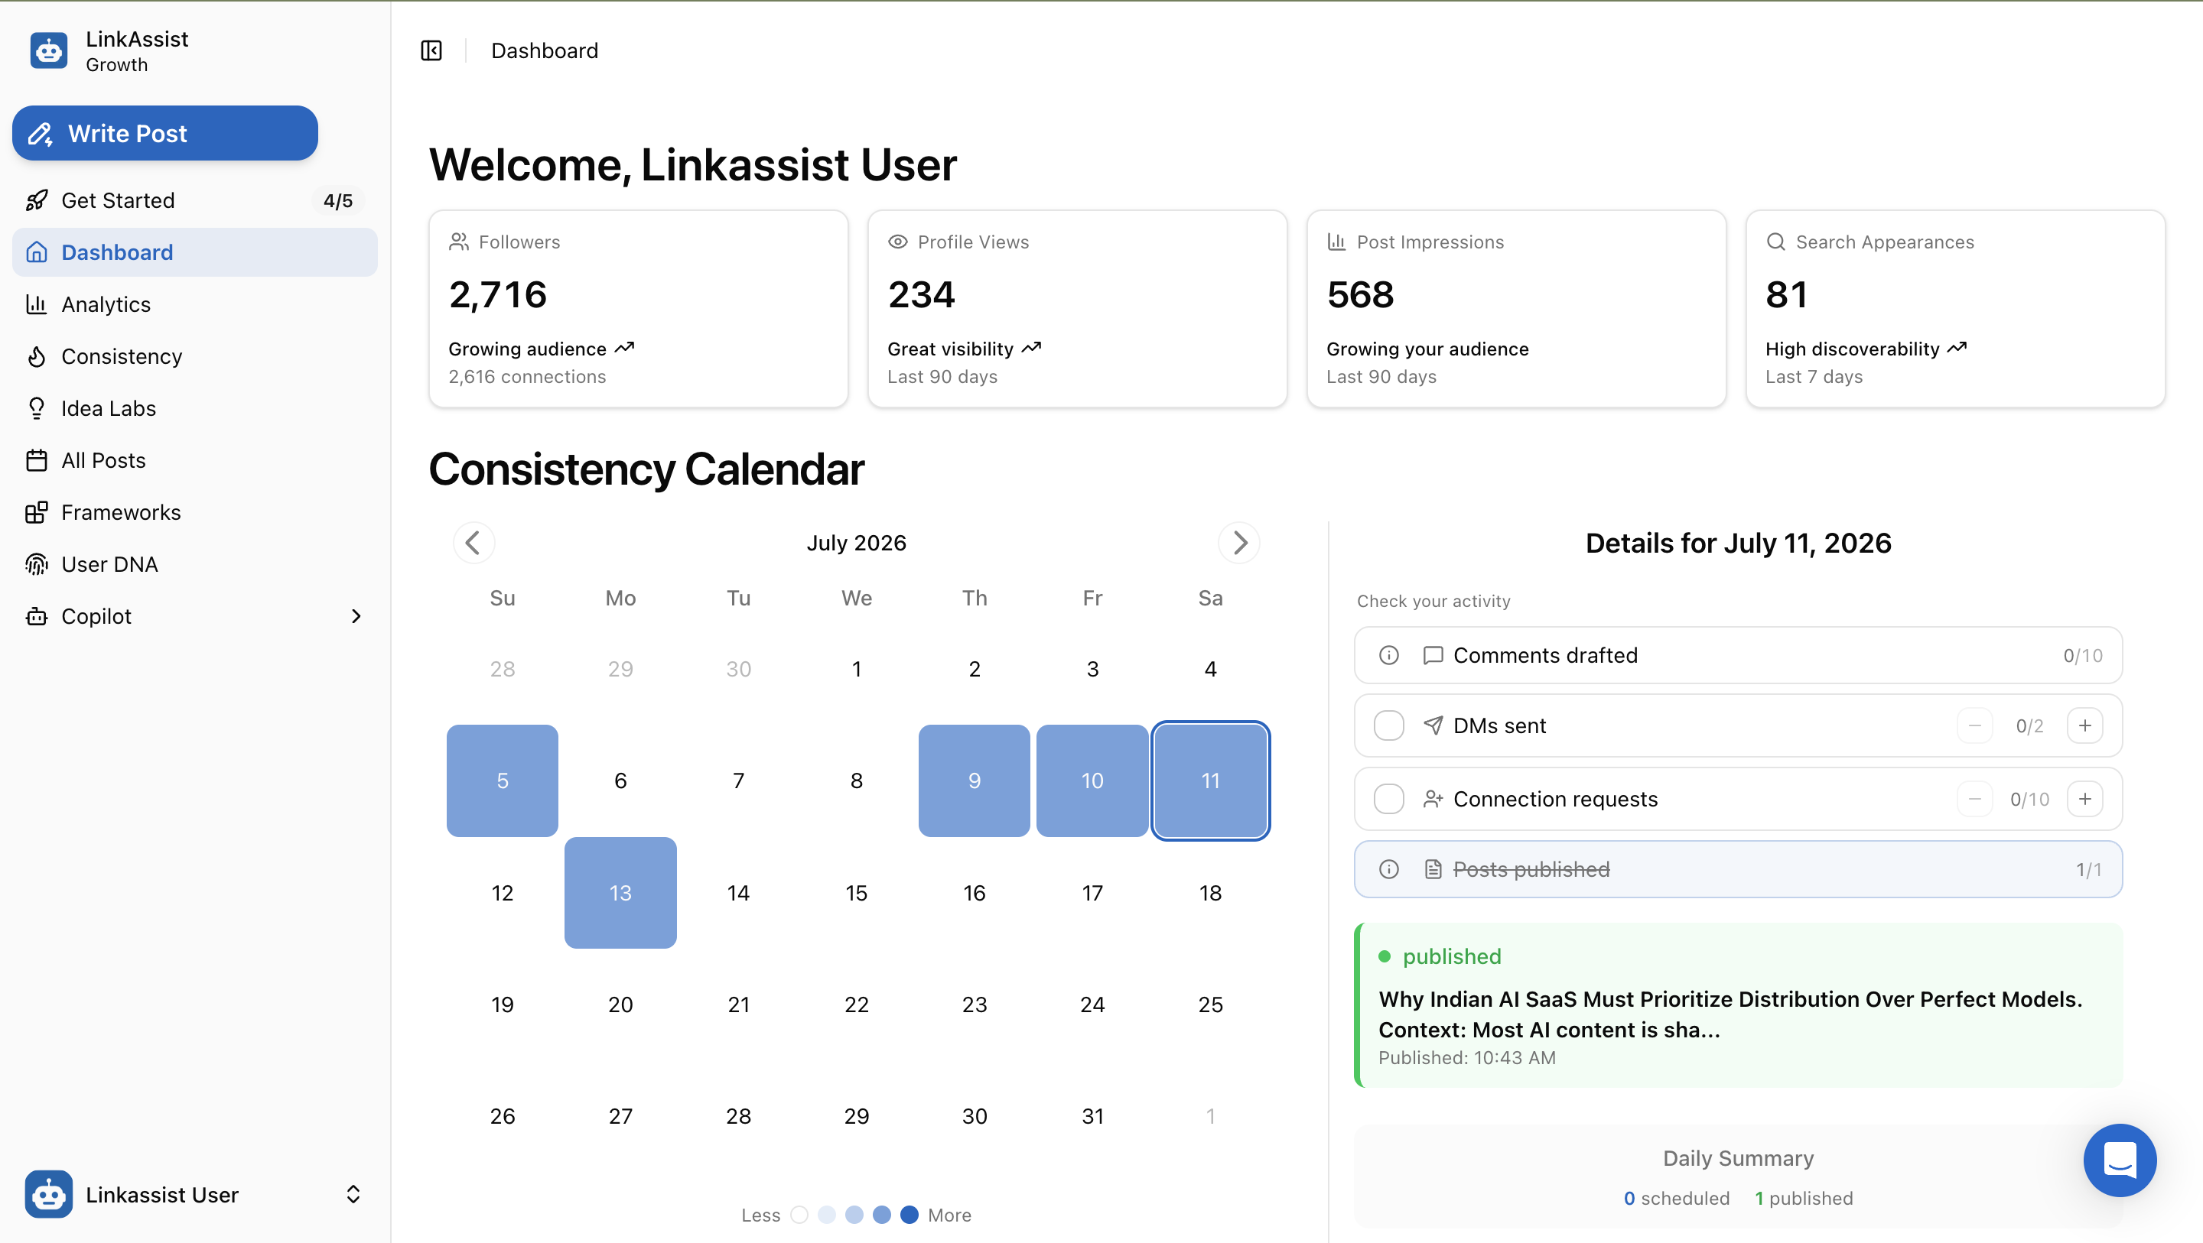Go to next month in calendar
Viewport: 2203px width, 1243px height.
[x=1239, y=542]
